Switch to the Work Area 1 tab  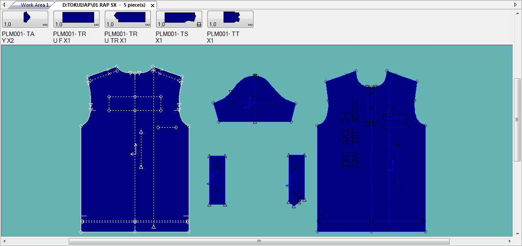pyautogui.click(x=34, y=5)
